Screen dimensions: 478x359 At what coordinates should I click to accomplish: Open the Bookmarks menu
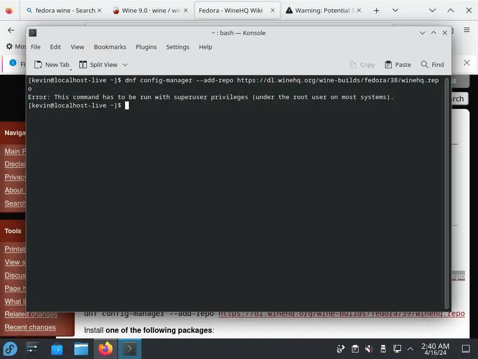(x=110, y=47)
